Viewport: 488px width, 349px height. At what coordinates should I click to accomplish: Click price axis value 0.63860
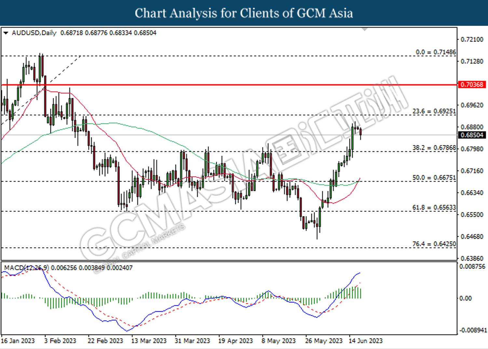(472, 258)
